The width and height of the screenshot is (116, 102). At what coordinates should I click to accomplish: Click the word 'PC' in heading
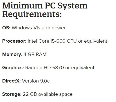click(50, 6)
